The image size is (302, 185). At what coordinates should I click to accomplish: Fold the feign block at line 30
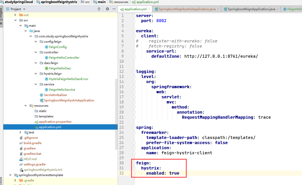(x=134, y=163)
